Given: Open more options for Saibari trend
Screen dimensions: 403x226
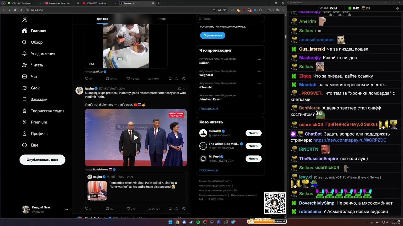Looking at the screenshot, I should [x=259, y=59].
